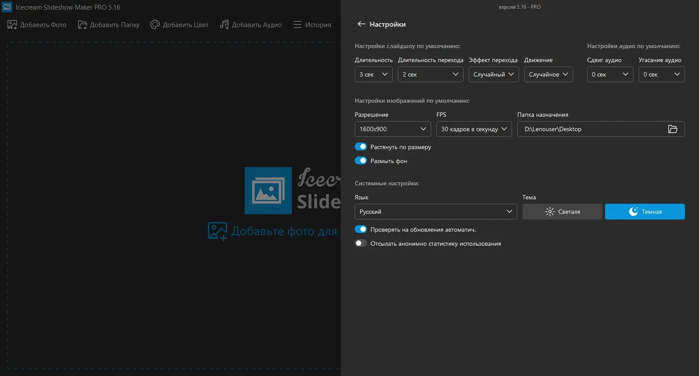This screenshot has height=376, width=699.
Task: Click the версия 5.16 - PRO text
Action: pos(520,7)
